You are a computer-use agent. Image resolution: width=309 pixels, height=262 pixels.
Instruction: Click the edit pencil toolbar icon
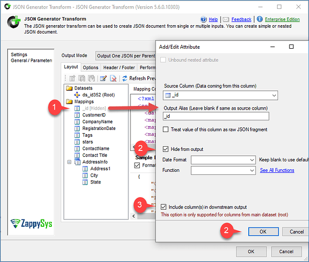click(x=103, y=79)
